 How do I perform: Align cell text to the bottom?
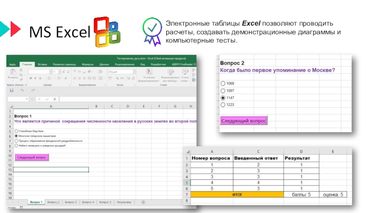[x=84, y=72]
